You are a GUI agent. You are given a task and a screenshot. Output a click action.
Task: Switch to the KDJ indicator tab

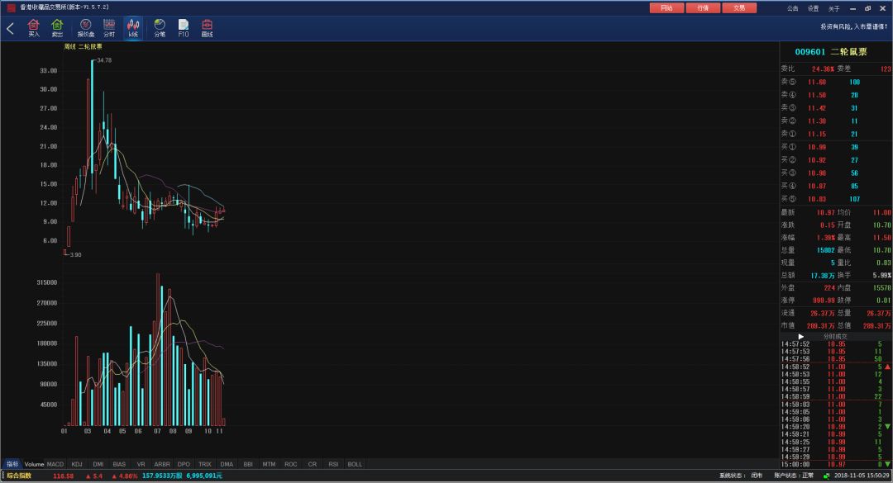(x=77, y=464)
